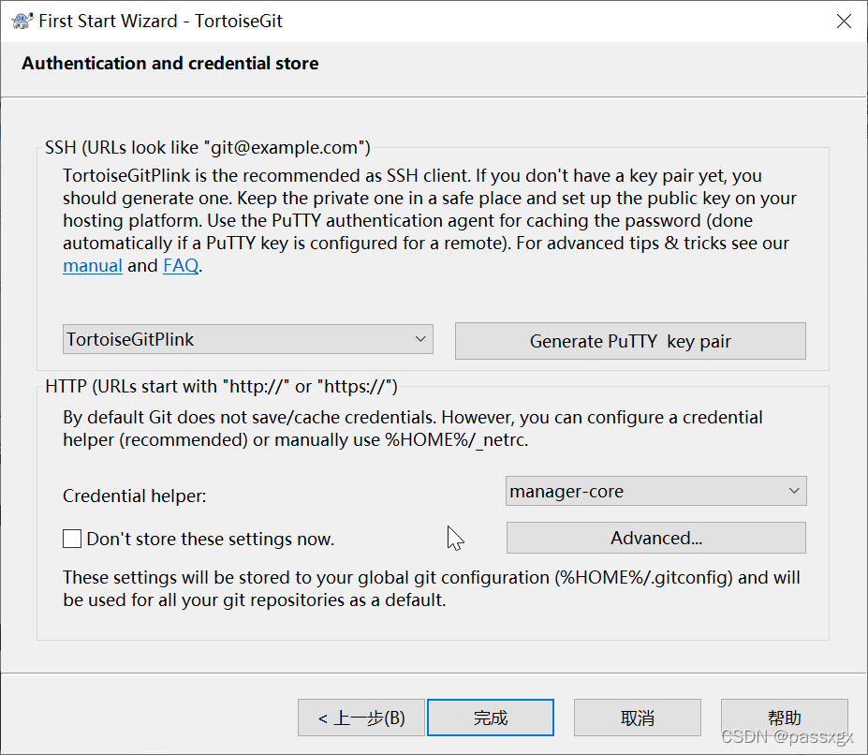Viewport: 868px width, 755px height.
Task: Click the Authentication and credential store heading
Action: click(x=169, y=63)
